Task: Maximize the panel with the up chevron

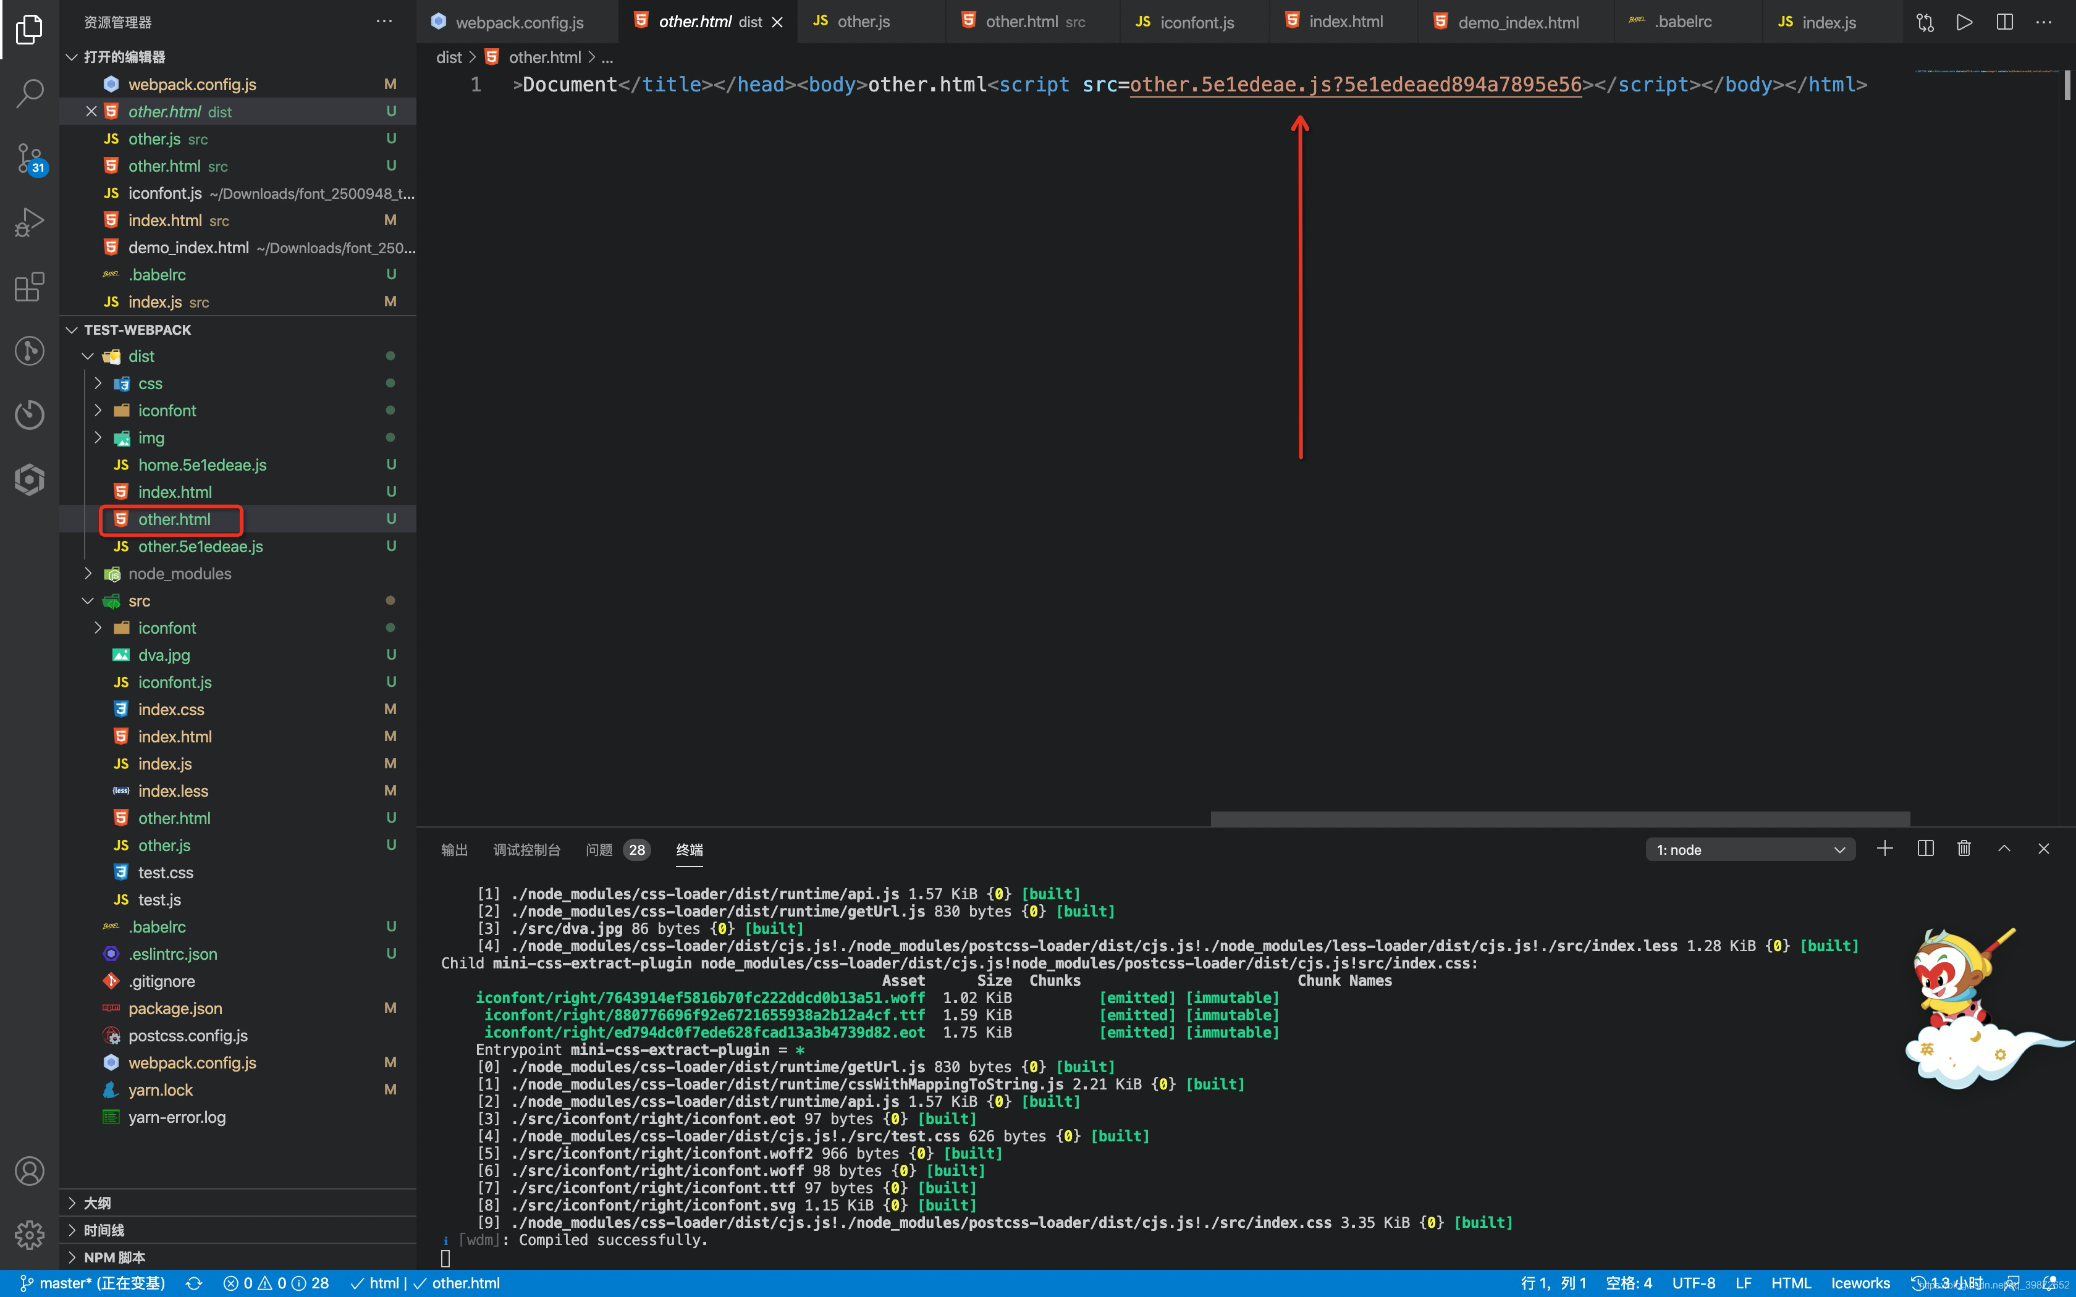Action: [x=2004, y=849]
